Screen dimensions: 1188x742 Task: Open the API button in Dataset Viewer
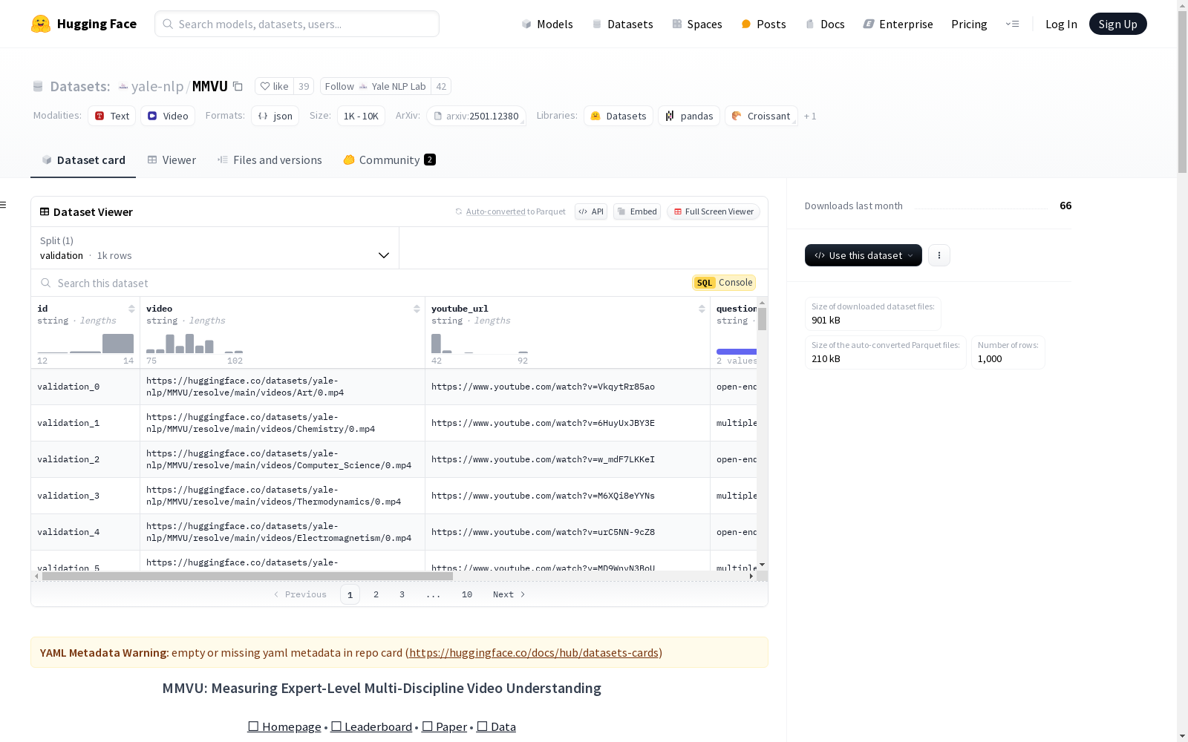coord(591,211)
